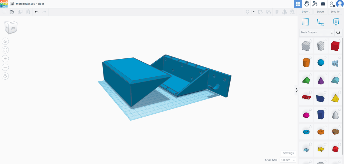
Task: Select the Ruler tool
Action: (x=321, y=22)
